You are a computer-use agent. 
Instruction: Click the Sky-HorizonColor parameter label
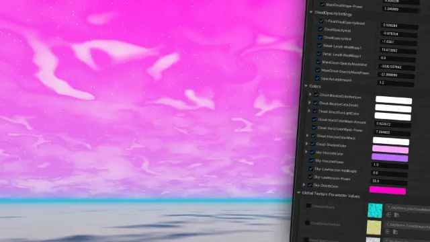329,153
